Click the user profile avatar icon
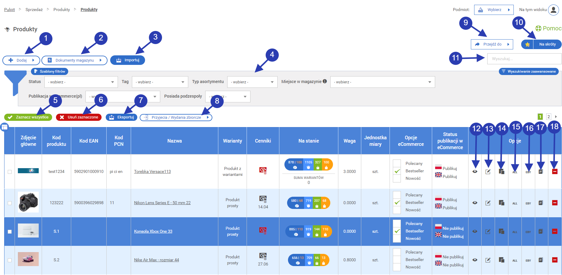This screenshot has width=562, height=275. [553, 10]
